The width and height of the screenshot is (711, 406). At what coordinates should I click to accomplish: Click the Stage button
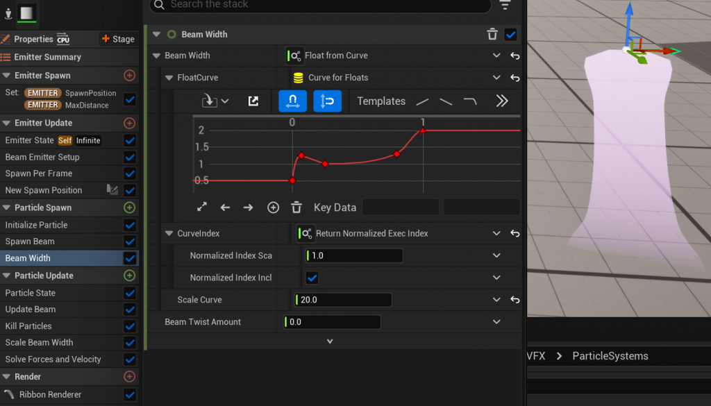coord(117,39)
